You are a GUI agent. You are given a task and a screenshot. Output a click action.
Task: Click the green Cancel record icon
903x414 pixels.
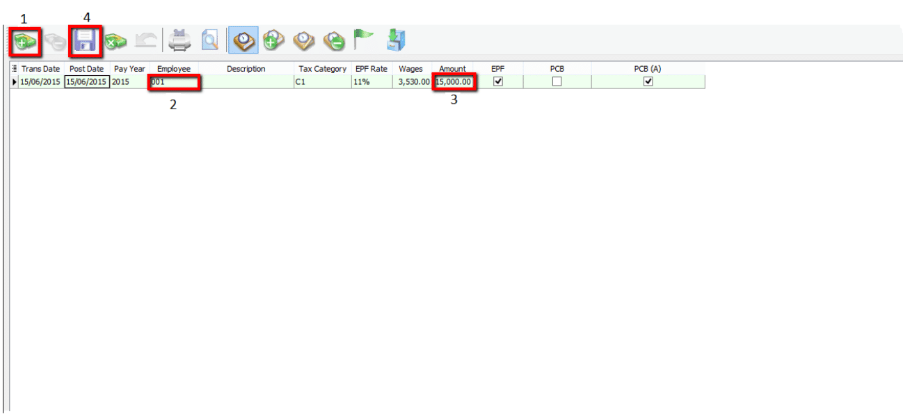click(115, 42)
